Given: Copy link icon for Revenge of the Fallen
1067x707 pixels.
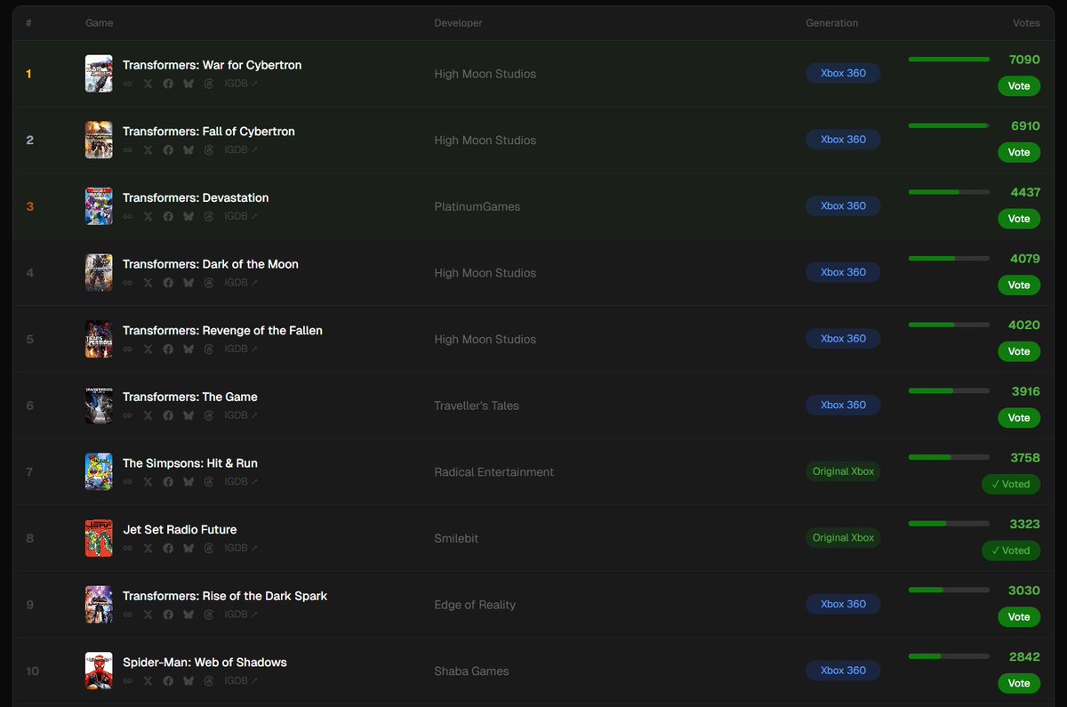Looking at the screenshot, I should (x=127, y=349).
